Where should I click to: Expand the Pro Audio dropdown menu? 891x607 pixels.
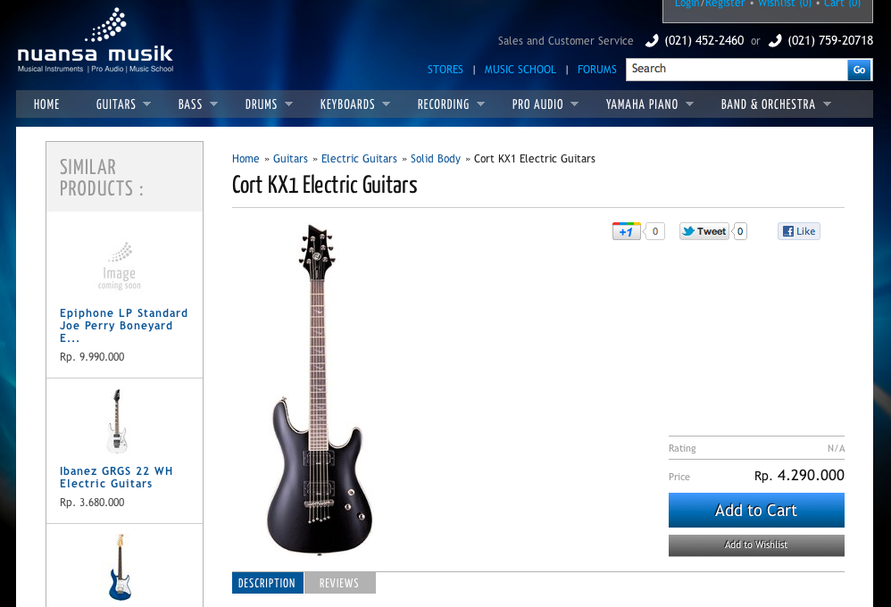[574, 104]
